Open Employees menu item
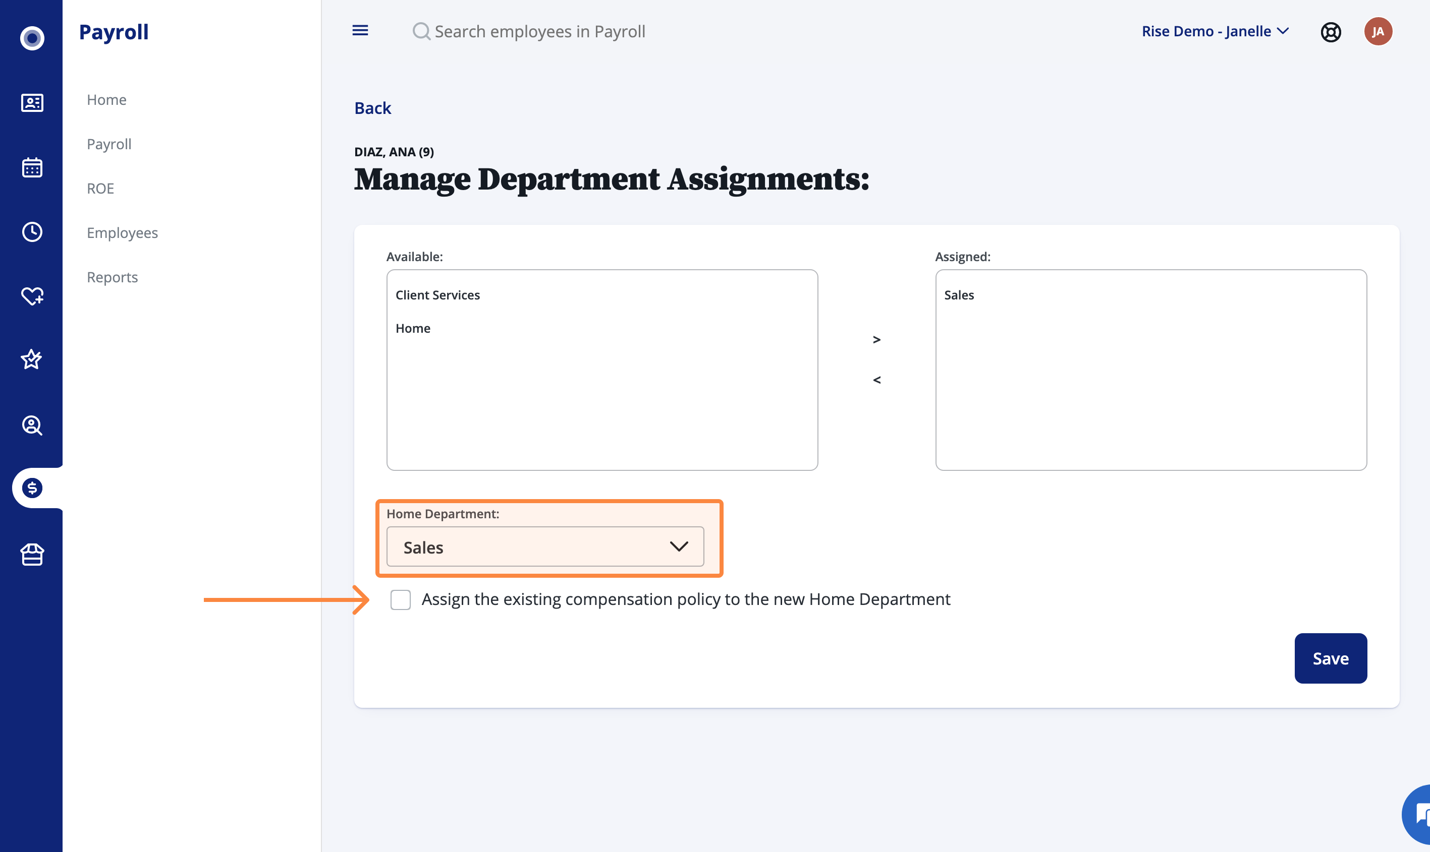The height and width of the screenshot is (852, 1430). (x=123, y=232)
